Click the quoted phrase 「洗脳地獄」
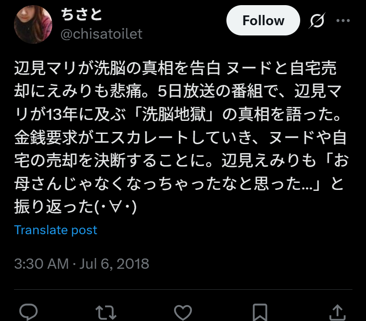The height and width of the screenshot is (321, 366). 174,114
